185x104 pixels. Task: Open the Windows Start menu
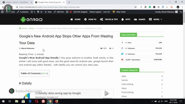pyautogui.click(x=3, y=101)
